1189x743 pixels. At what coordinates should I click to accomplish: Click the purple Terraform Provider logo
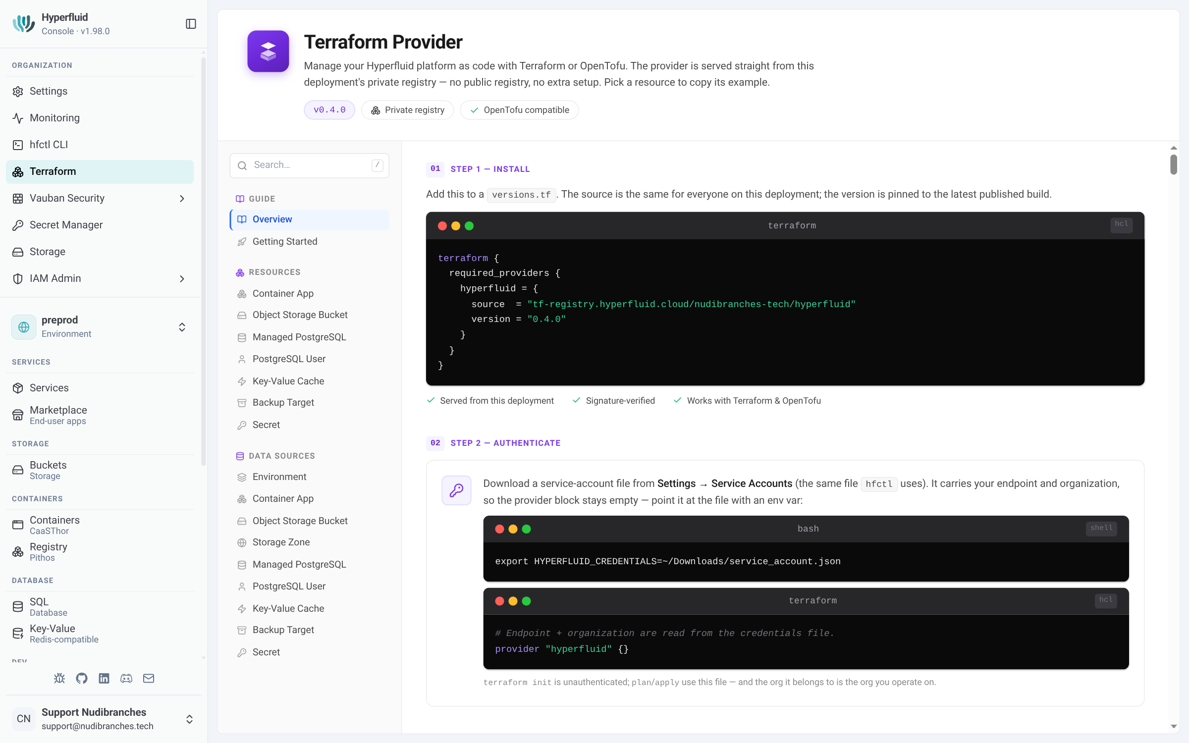click(x=268, y=51)
